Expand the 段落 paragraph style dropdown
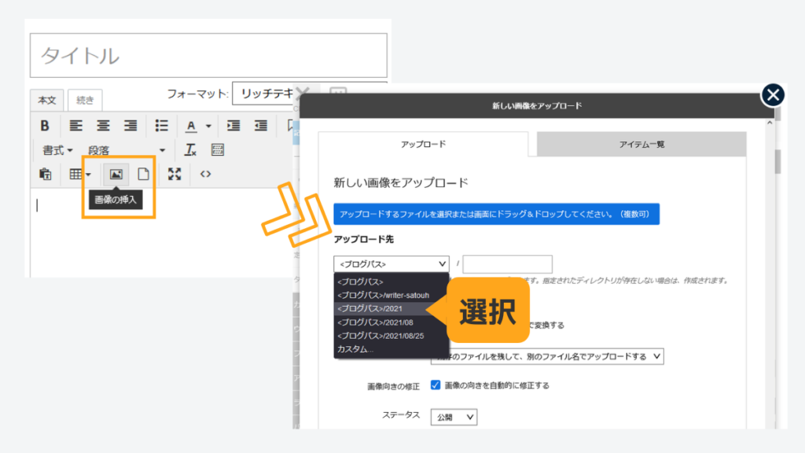The image size is (805, 453). coord(126,150)
